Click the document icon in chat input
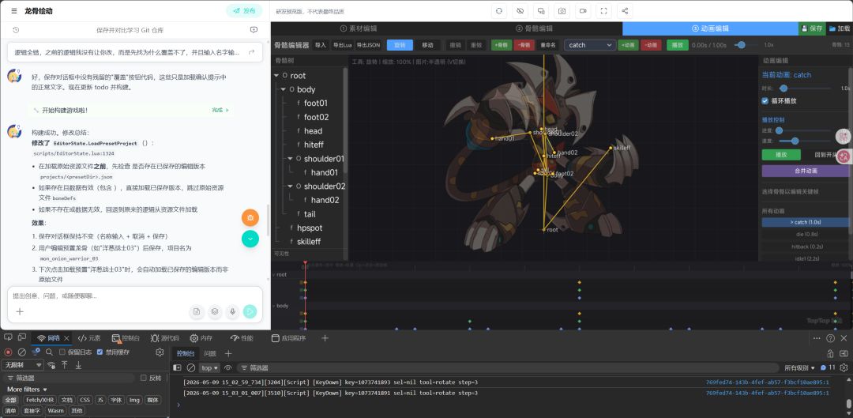The image size is (853, 418). [197, 311]
